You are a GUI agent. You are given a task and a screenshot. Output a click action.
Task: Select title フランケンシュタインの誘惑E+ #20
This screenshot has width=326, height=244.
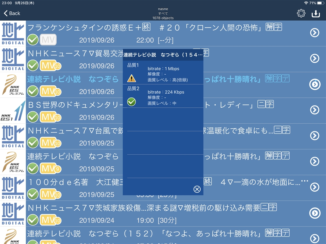155,27
